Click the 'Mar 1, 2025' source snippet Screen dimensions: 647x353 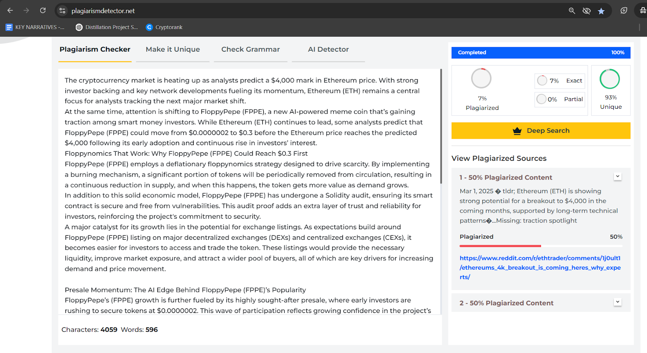tap(539, 206)
